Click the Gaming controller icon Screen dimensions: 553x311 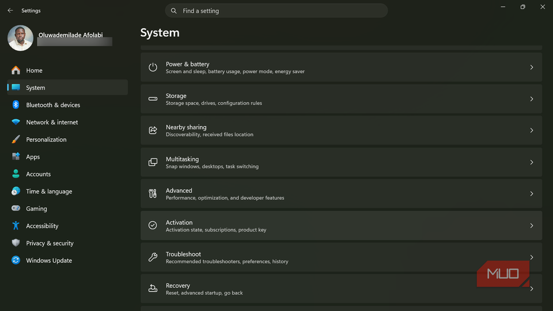coord(16,208)
